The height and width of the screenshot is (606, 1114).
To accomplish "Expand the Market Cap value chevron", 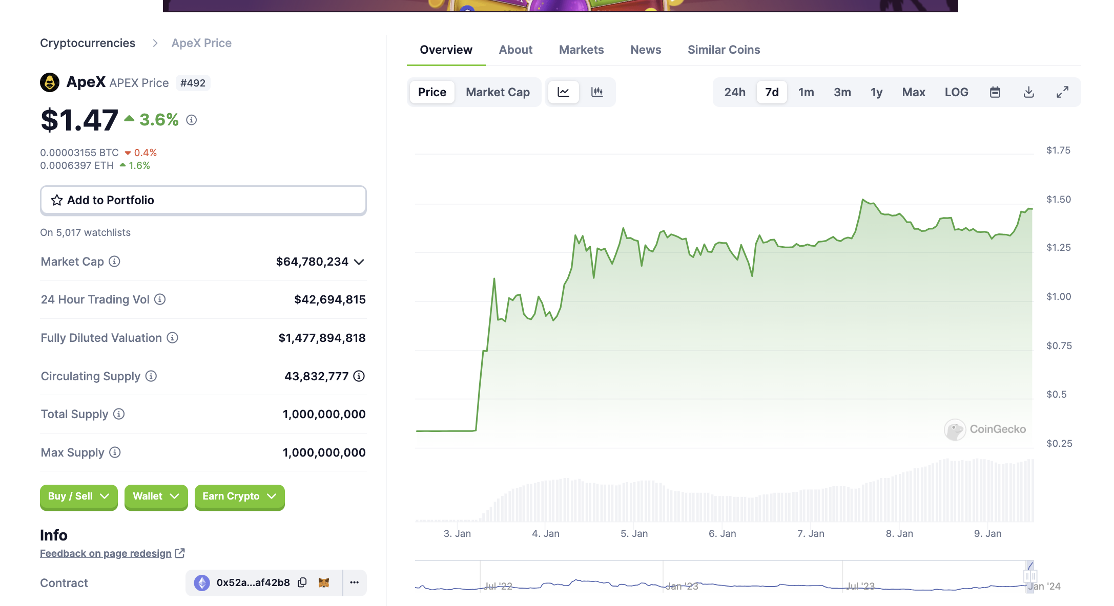I will click(x=359, y=262).
